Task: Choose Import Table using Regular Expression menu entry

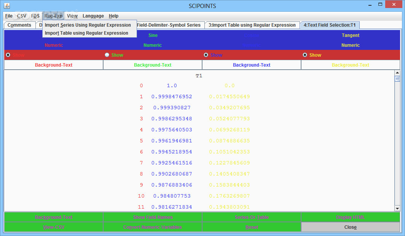Action: [86, 33]
